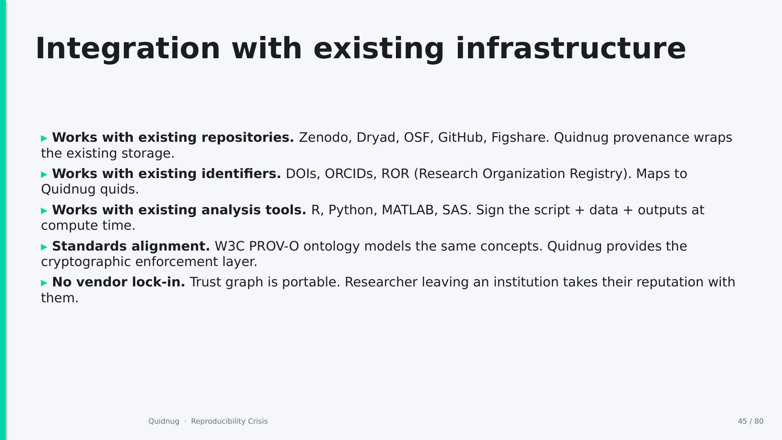Click the bold text 'No vendor lock-in.'
782x440 pixels.
click(119, 282)
